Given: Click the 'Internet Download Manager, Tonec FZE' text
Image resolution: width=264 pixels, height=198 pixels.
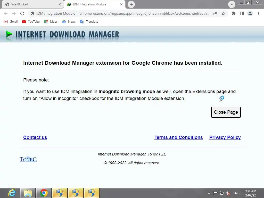Looking at the screenshot, I should [x=132, y=154].
